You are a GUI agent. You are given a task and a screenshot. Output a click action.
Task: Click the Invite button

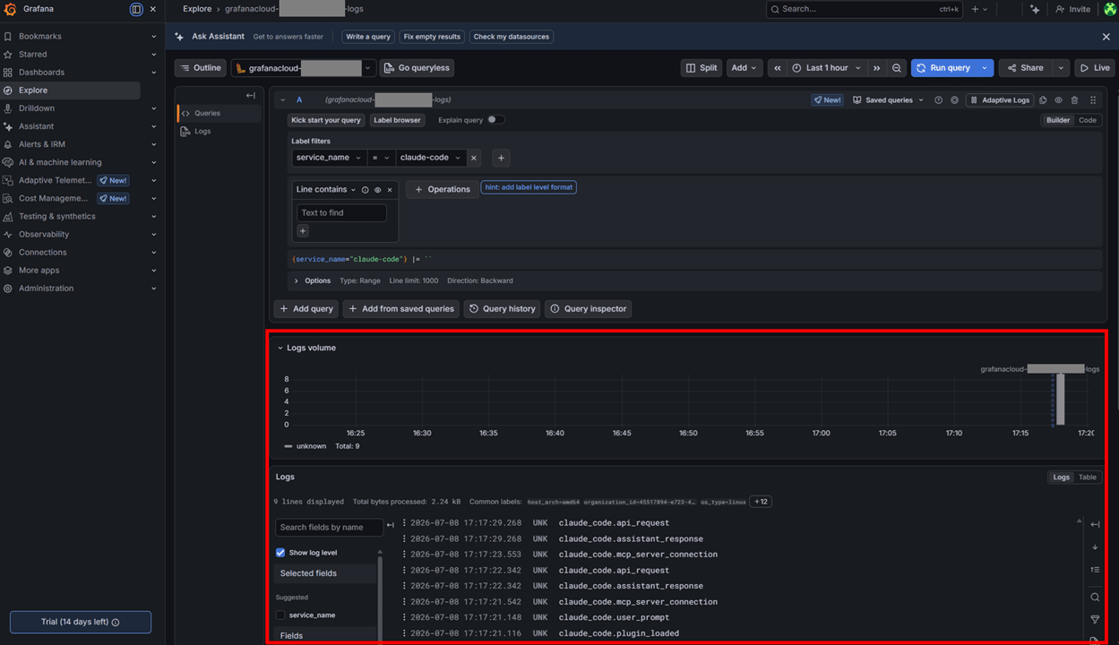click(1072, 9)
